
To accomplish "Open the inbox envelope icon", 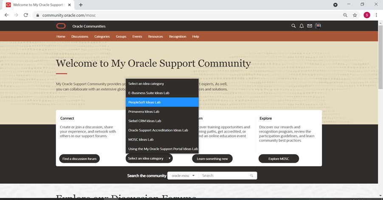I will (310, 26).
